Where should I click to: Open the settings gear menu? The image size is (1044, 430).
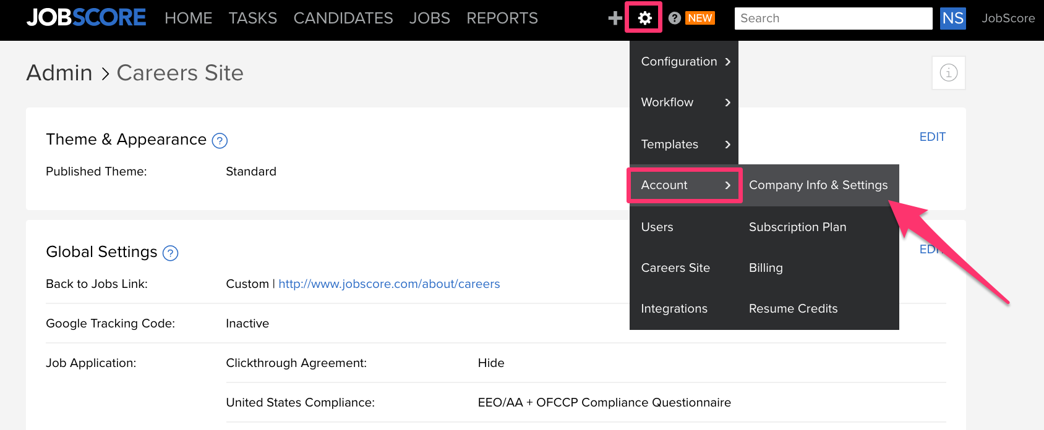[x=644, y=18]
